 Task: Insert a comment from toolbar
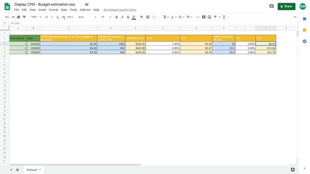(x=203, y=17)
